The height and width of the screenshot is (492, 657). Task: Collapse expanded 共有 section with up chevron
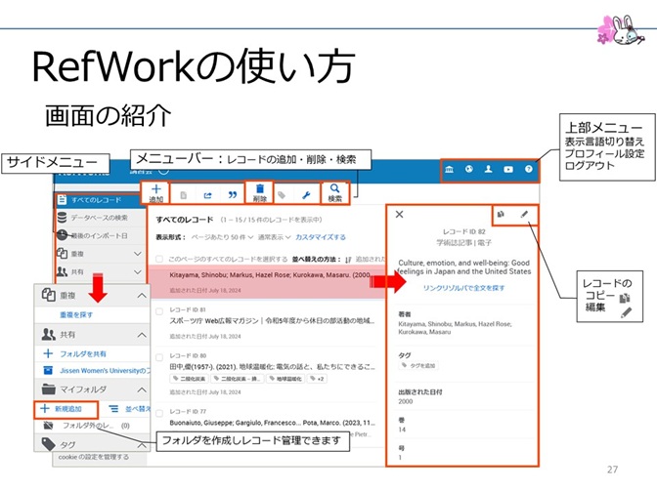coord(142,335)
